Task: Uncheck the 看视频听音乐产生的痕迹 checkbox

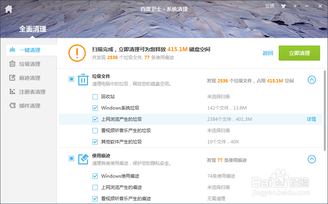Action: pyautogui.click(x=95, y=199)
